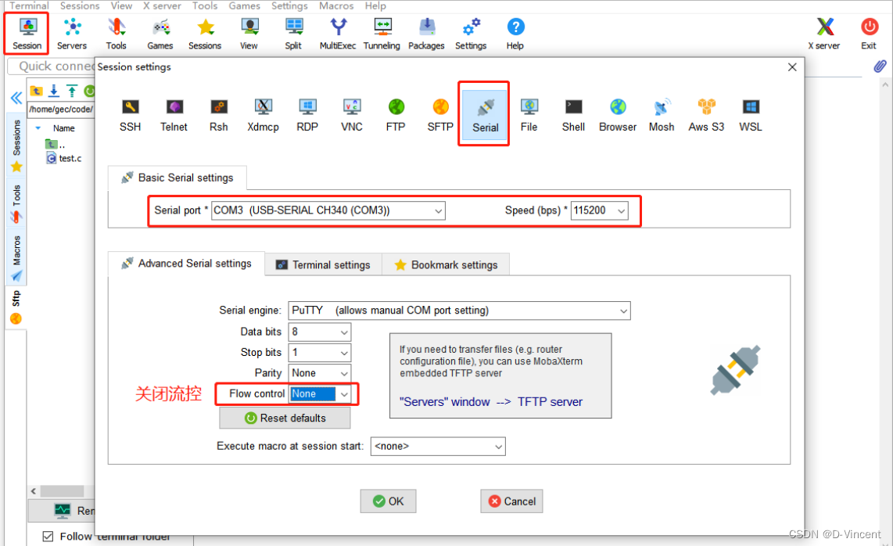The width and height of the screenshot is (893, 546).
Task: Select the FTP session type
Action: [x=396, y=114]
